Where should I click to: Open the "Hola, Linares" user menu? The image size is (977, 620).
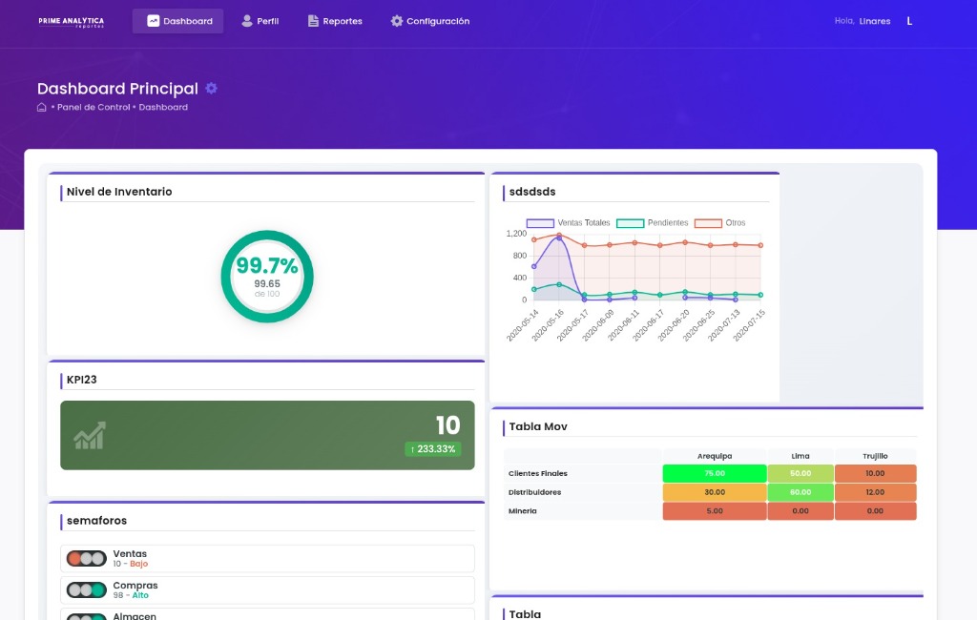862,20
